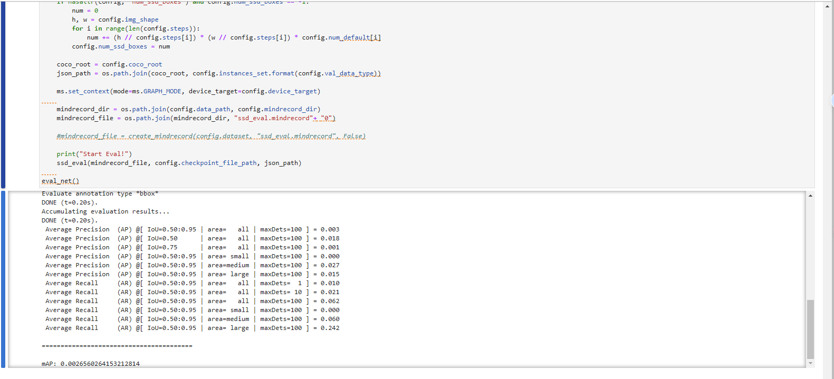This screenshot has height=379, width=834.
Task: Click the partial circle icon at right edge
Action: (x=832, y=100)
